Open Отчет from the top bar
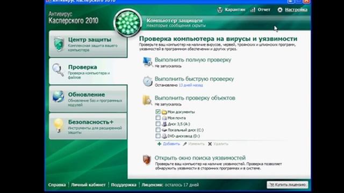This screenshot has height=193, width=344. [264, 10]
